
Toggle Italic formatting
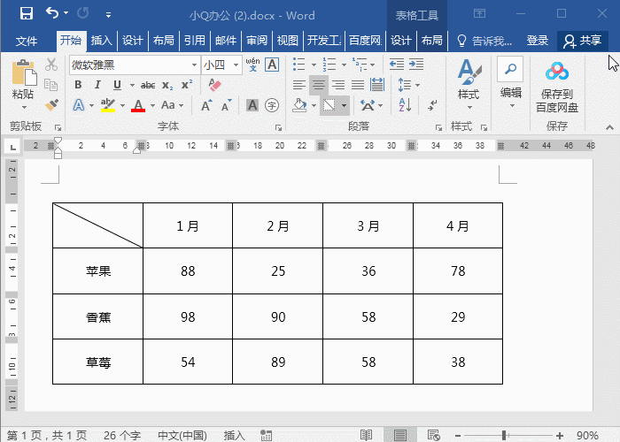coord(97,85)
